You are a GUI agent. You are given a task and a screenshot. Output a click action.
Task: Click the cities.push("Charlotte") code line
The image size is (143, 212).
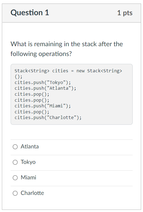pos(48,118)
